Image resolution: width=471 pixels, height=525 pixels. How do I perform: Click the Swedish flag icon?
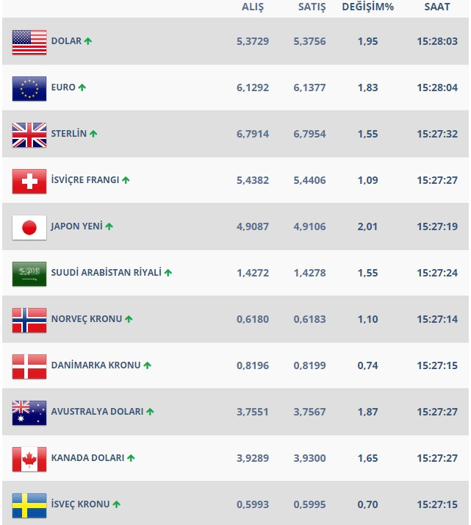click(29, 505)
